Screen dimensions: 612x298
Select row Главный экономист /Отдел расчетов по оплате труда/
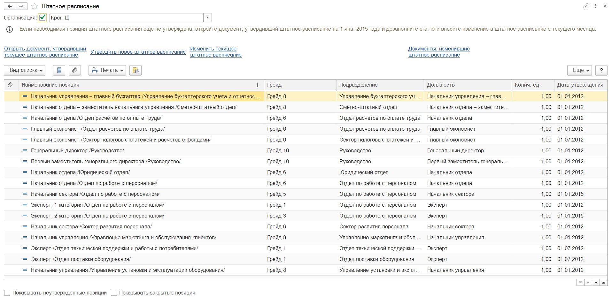306,129
